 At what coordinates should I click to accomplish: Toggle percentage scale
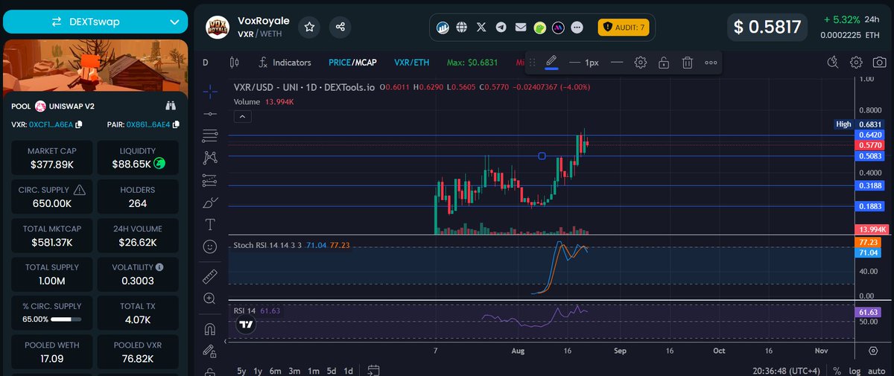click(x=837, y=370)
